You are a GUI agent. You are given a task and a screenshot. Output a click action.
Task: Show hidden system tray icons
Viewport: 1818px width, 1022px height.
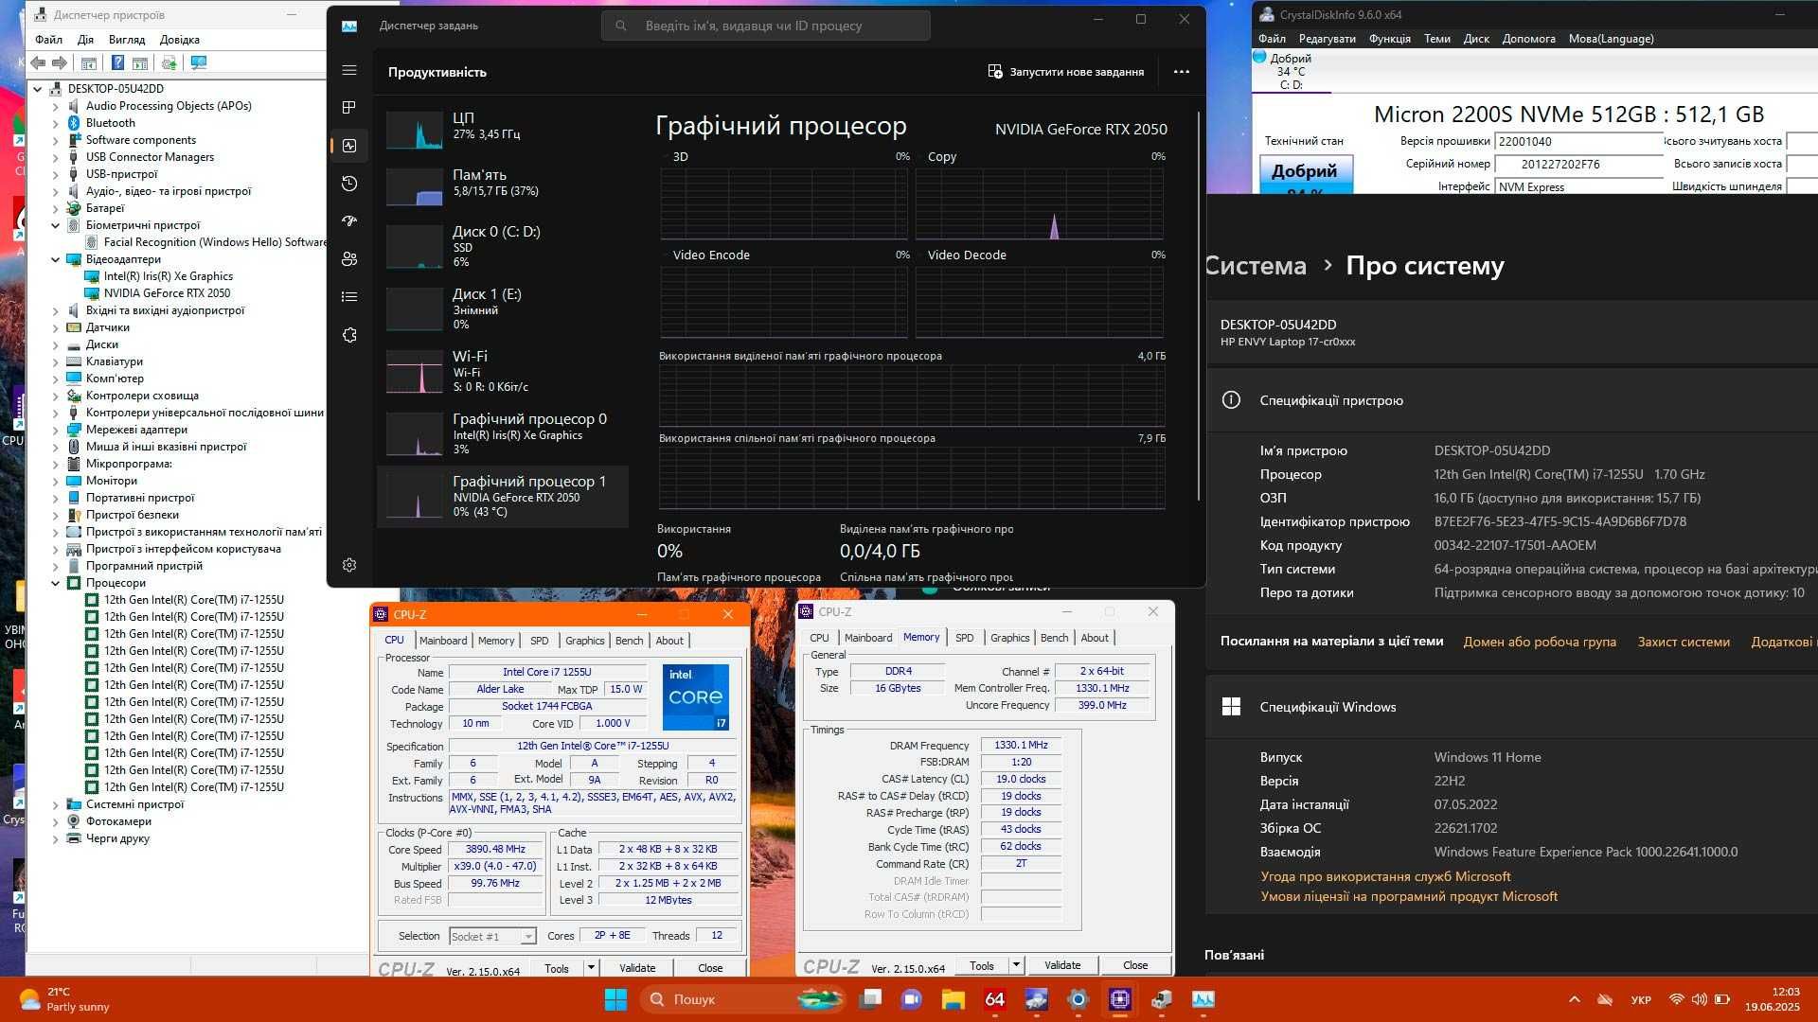(1574, 999)
